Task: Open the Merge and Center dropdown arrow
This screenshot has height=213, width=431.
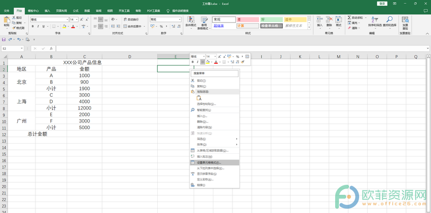Action: coord(144,26)
